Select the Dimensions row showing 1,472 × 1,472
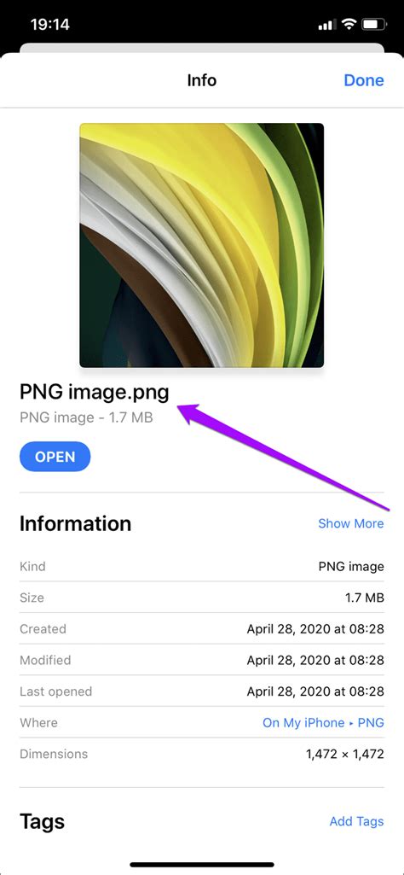The height and width of the screenshot is (875, 404). [x=202, y=754]
